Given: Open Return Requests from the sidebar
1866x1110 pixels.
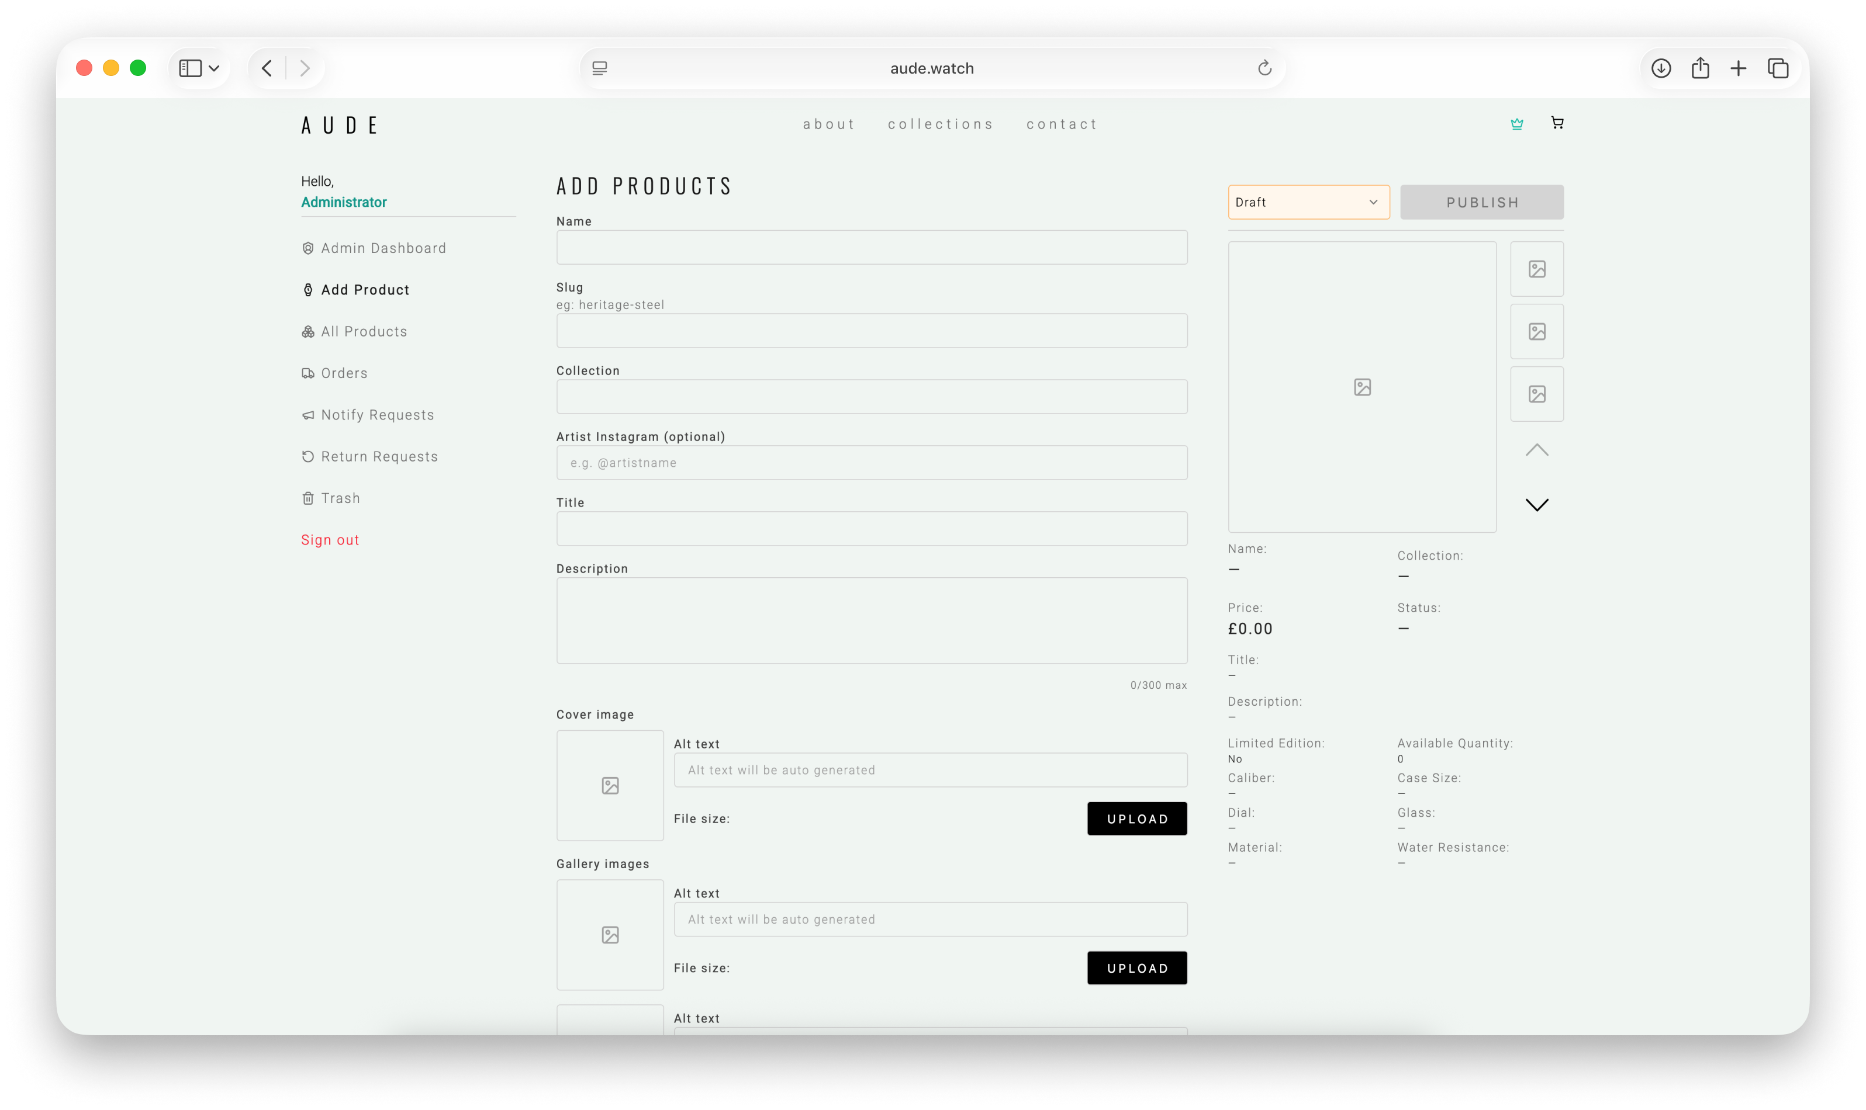Looking at the screenshot, I should tap(379, 456).
